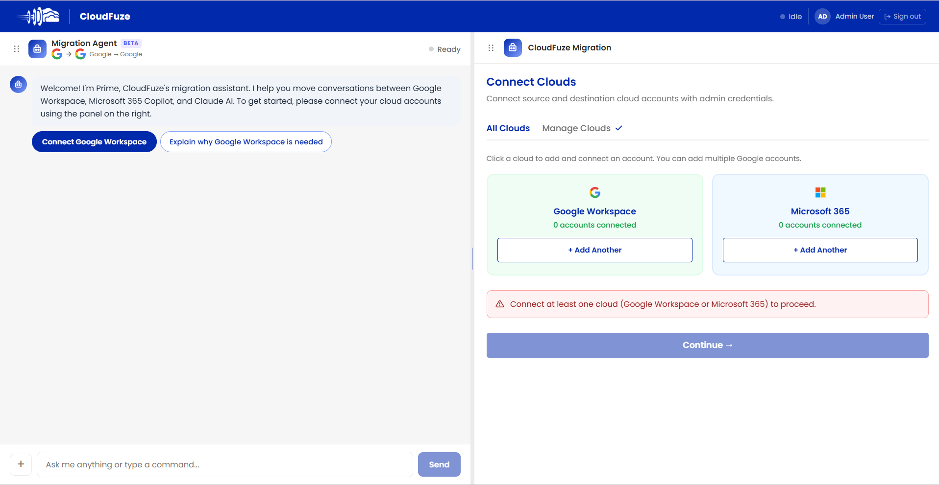Image resolution: width=939 pixels, height=485 pixels.
Task: Click Connect Google Workspace button
Action: [x=94, y=142]
